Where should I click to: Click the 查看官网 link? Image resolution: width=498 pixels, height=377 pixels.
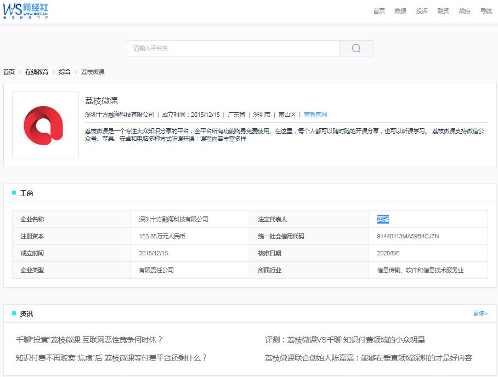click(x=314, y=115)
